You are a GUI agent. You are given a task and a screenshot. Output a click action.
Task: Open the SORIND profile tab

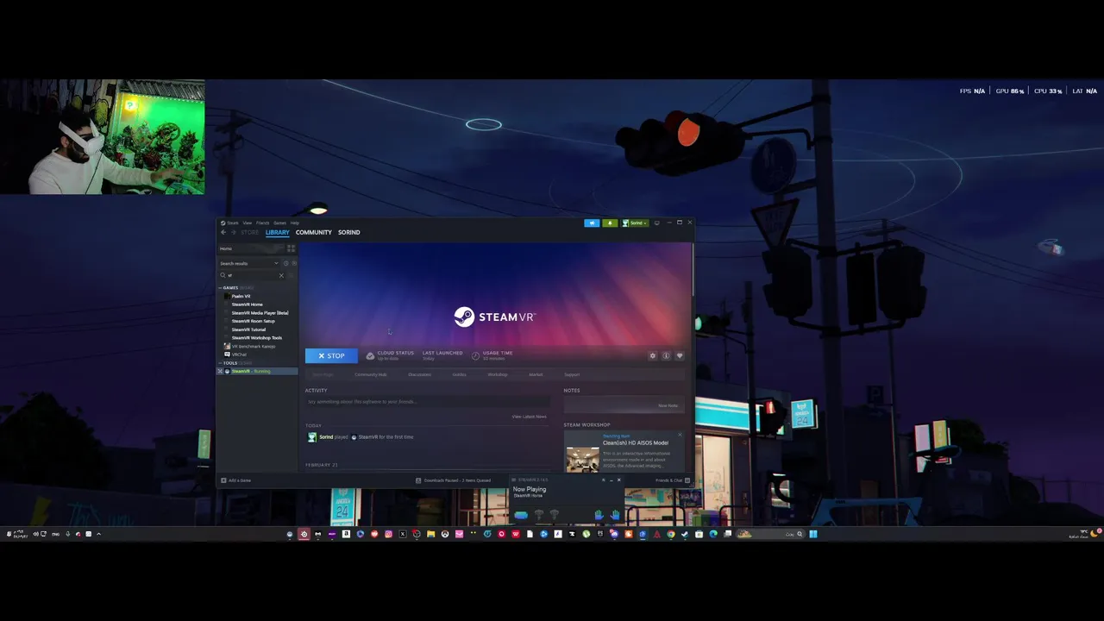[349, 232]
